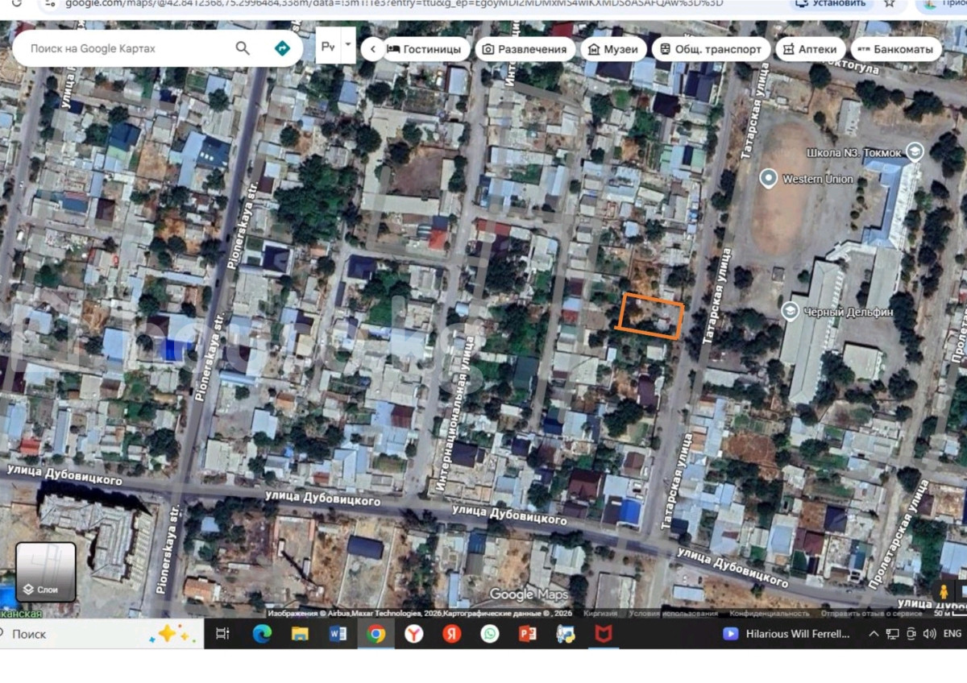This screenshot has width=967, height=683.
Task: Launch Microsoft Word from the taskbar
Action: click(x=338, y=634)
